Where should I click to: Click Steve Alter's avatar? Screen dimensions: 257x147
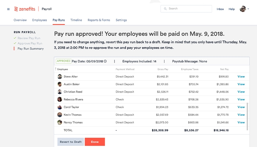59,76
